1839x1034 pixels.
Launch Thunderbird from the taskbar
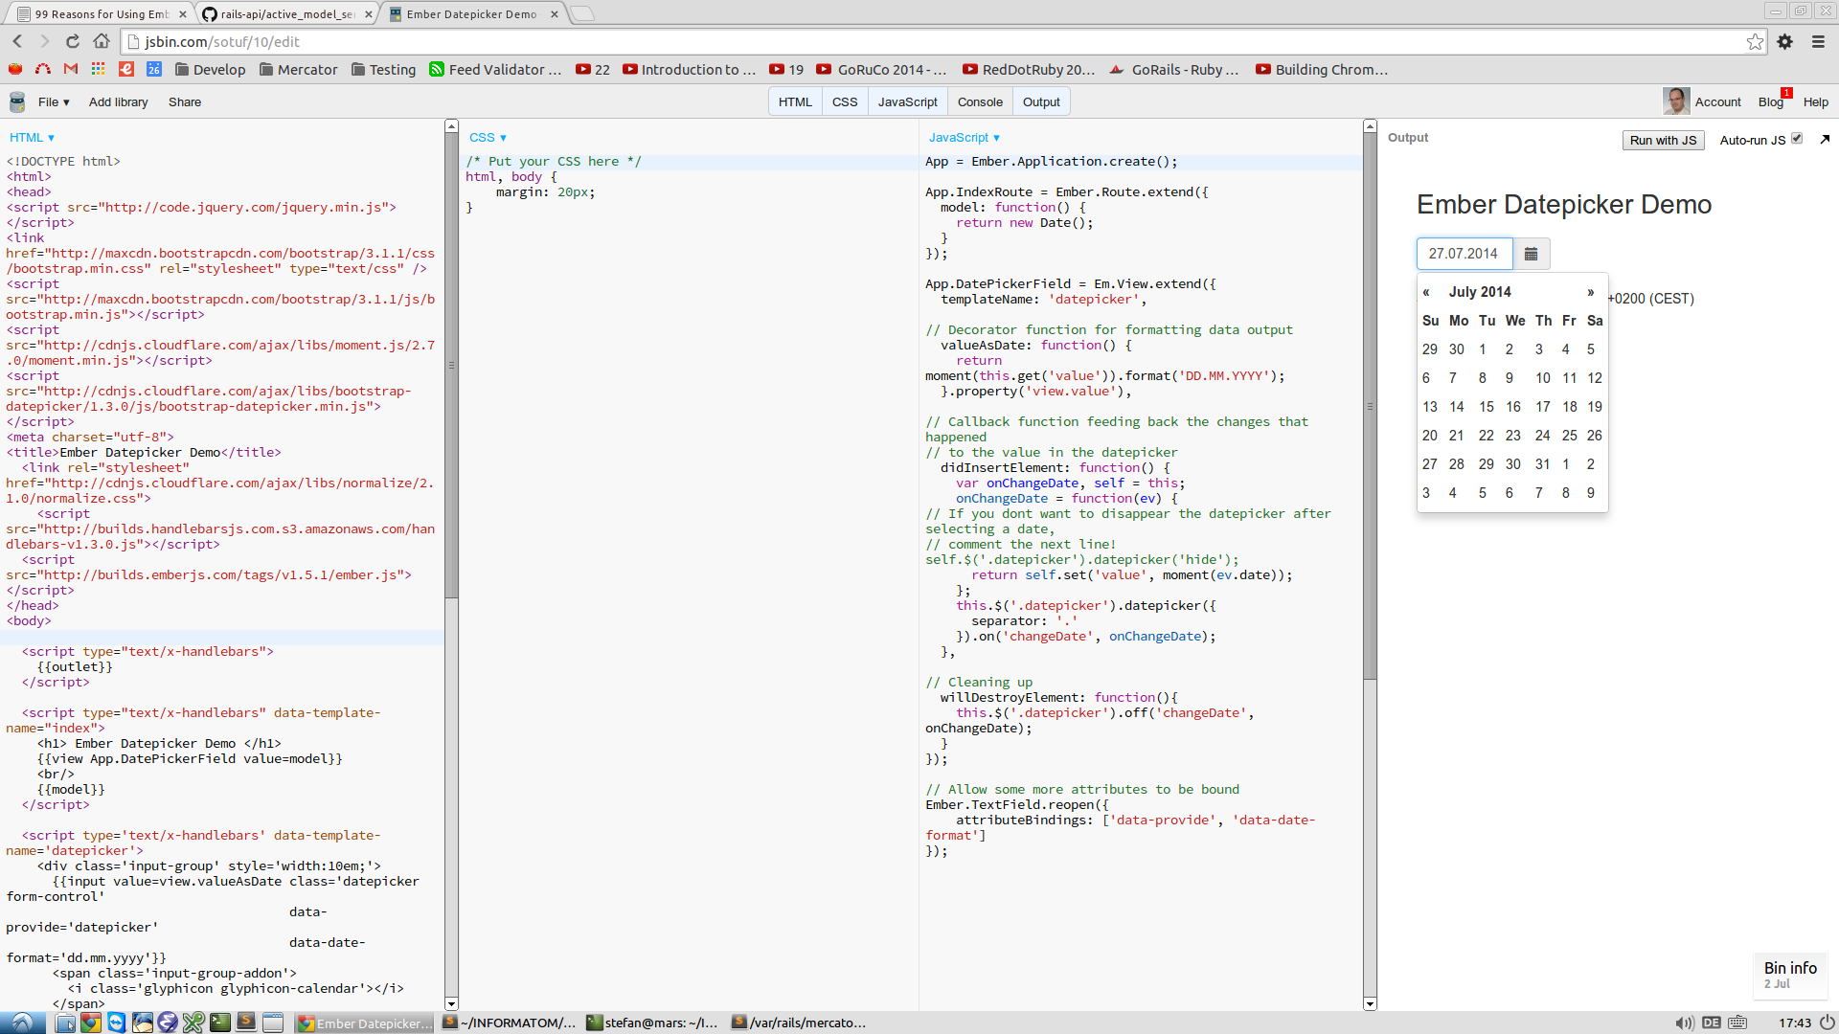pyautogui.click(x=142, y=1023)
